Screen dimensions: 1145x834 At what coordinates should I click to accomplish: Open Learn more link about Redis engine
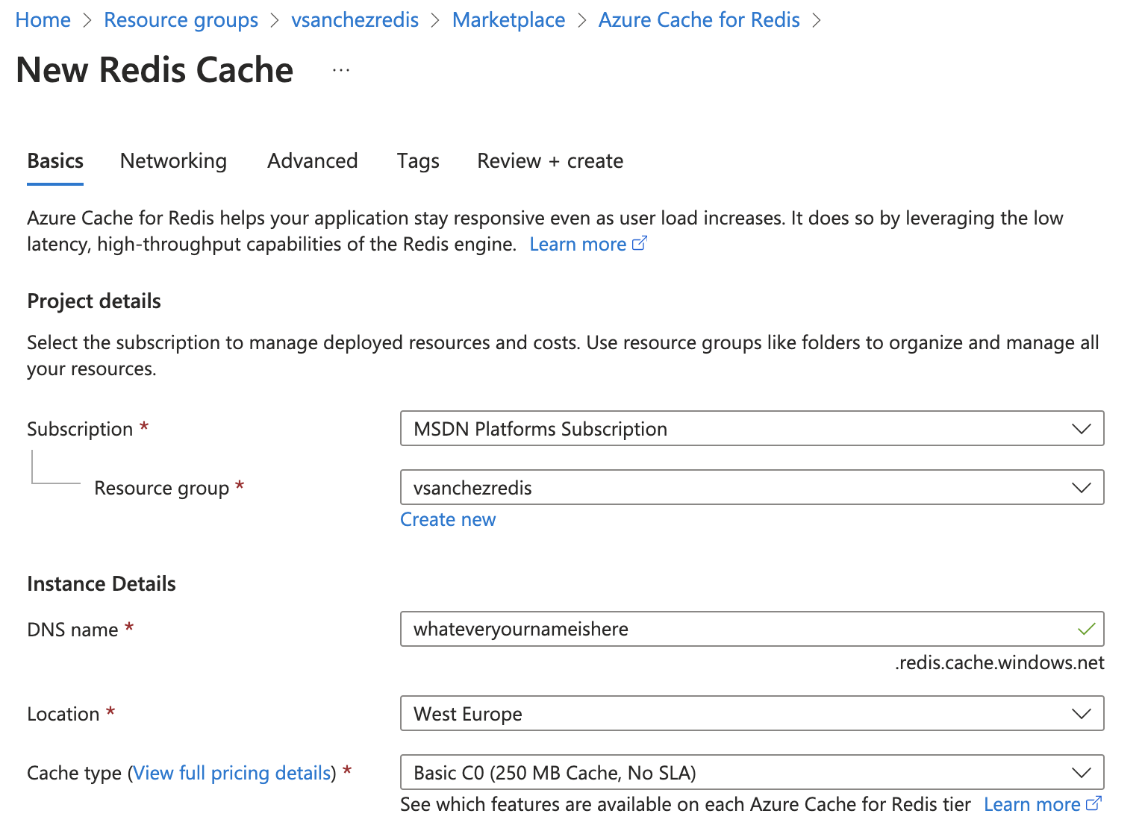coord(578,244)
